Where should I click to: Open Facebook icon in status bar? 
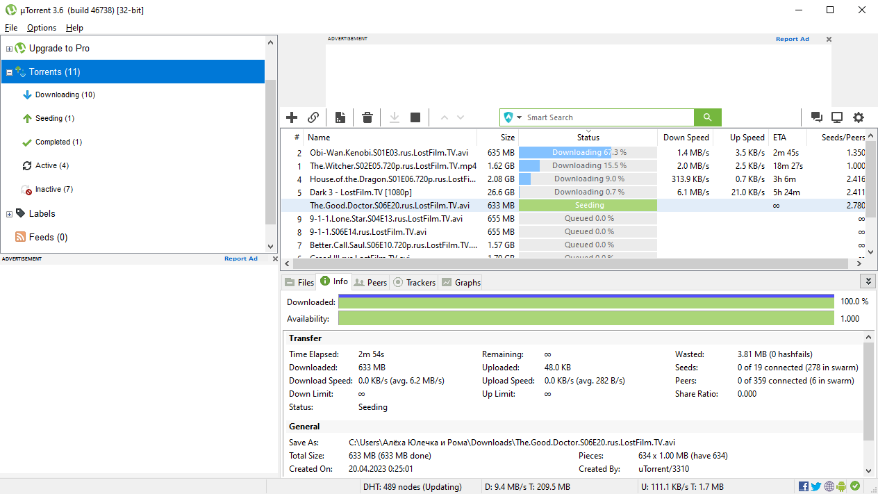click(x=803, y=486)
